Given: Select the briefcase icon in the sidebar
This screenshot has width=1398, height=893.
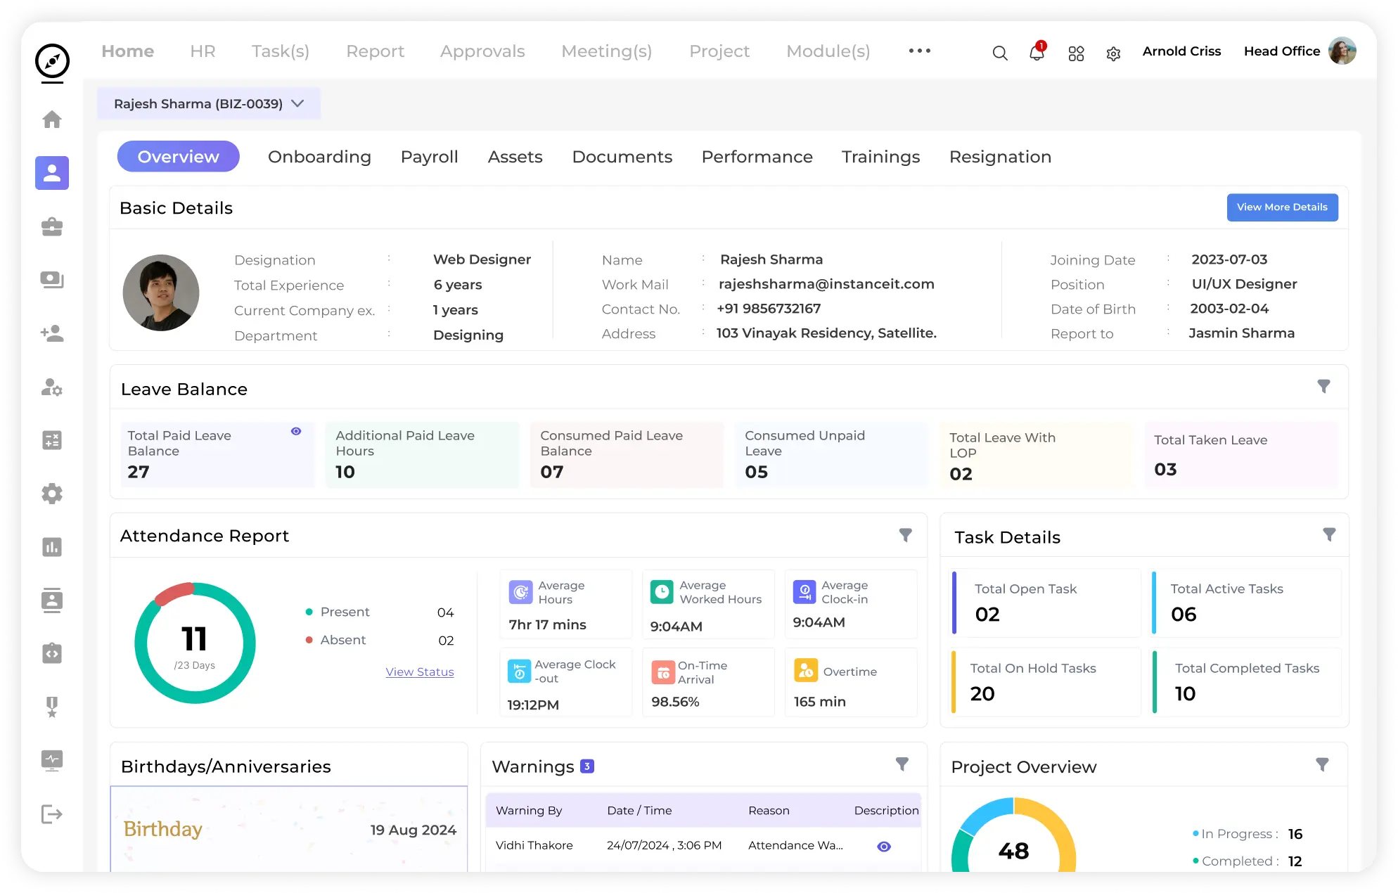Looking at the screenshot, I should pyautogui.click(x=52, y=226).
